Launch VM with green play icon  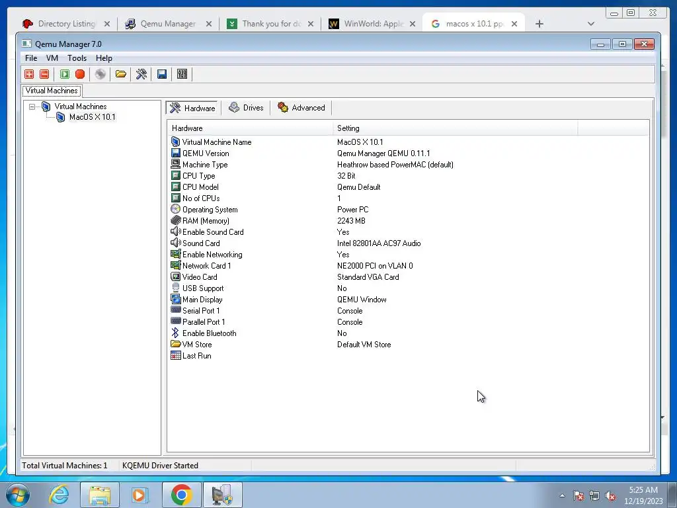[64, 74]
